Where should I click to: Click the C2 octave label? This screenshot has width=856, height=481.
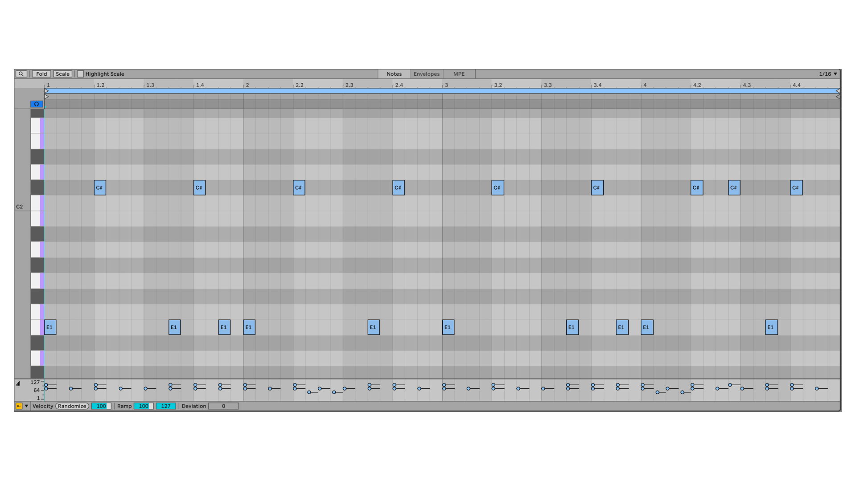click(19, 207)
